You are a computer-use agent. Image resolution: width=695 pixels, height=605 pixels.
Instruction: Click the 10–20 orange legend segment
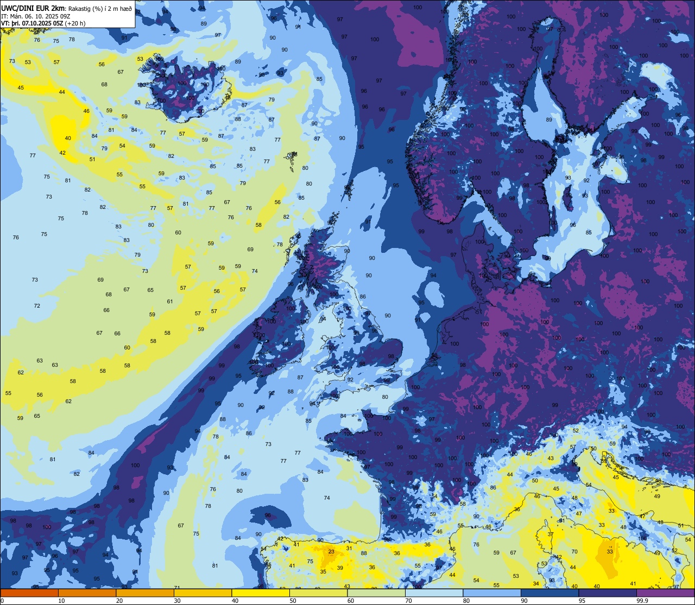click(87, 593)
